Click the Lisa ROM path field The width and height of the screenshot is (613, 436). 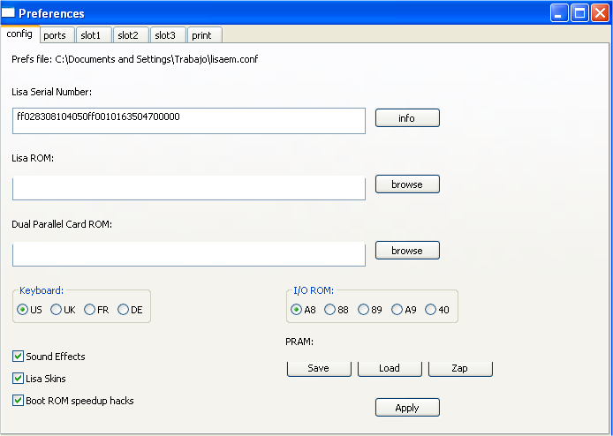(x=189, y=188)
